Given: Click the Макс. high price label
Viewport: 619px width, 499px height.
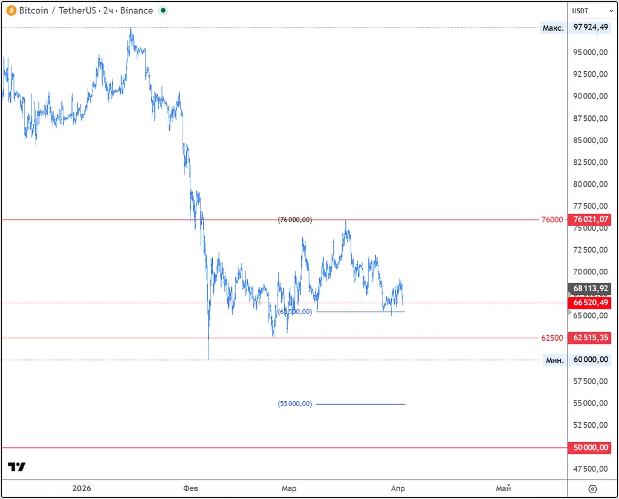Looking at the screenshot, I should point(553,27).
